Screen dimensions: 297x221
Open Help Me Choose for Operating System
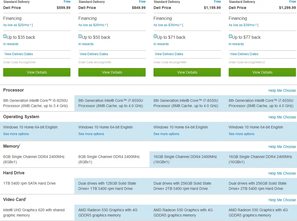pos(282,117)
